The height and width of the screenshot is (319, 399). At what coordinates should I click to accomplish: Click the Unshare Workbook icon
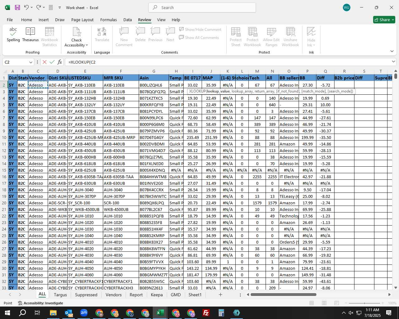click(x=291, y=32)
